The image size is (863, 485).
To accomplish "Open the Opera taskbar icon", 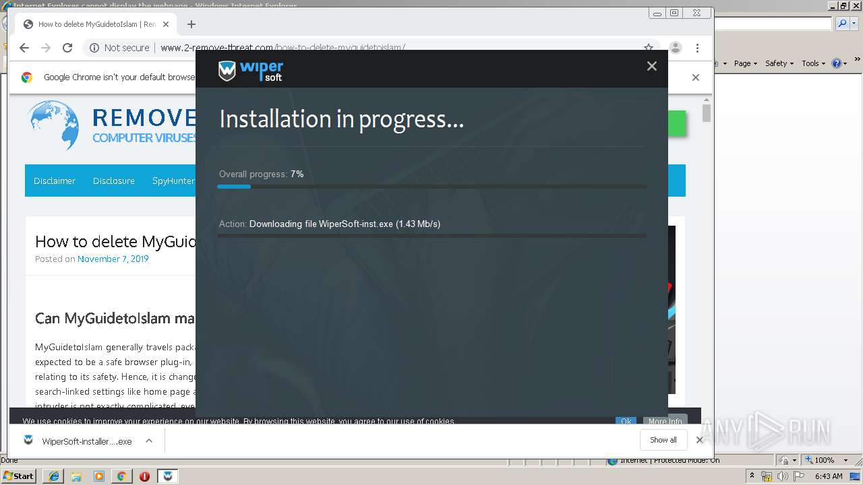I will pos(144,476).
